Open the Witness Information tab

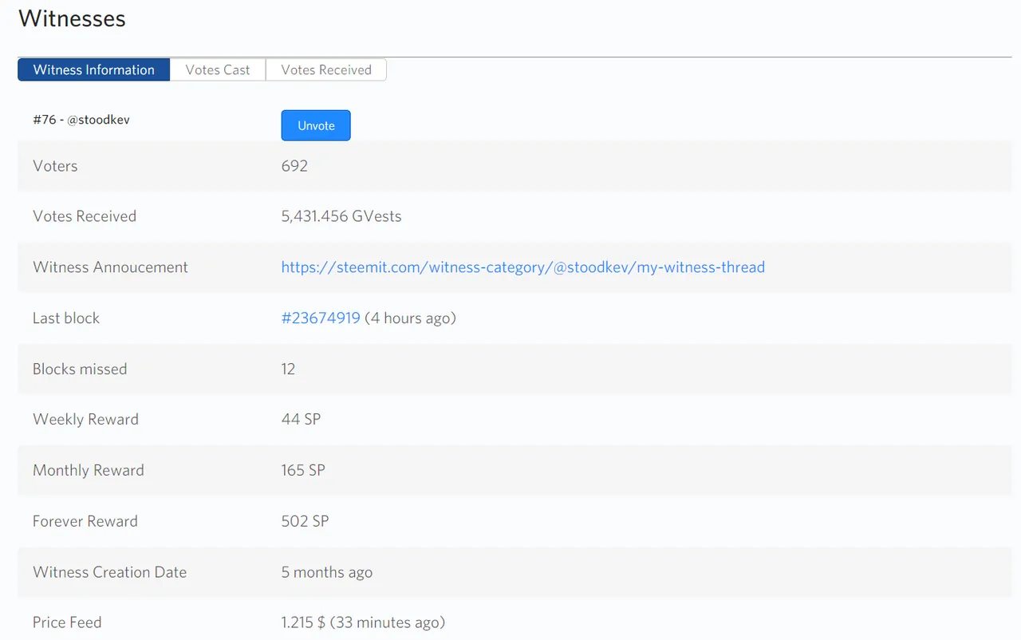tap(94, 69)
